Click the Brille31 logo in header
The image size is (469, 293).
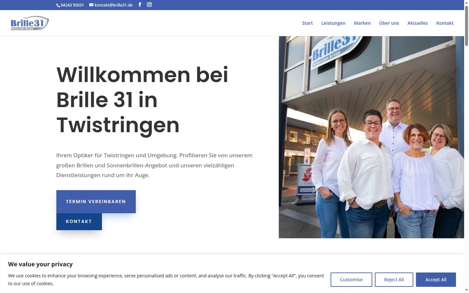point(30,23)
